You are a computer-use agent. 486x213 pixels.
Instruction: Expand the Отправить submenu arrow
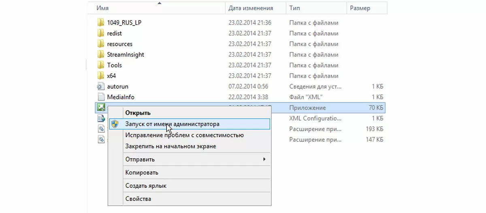point(264,159)
